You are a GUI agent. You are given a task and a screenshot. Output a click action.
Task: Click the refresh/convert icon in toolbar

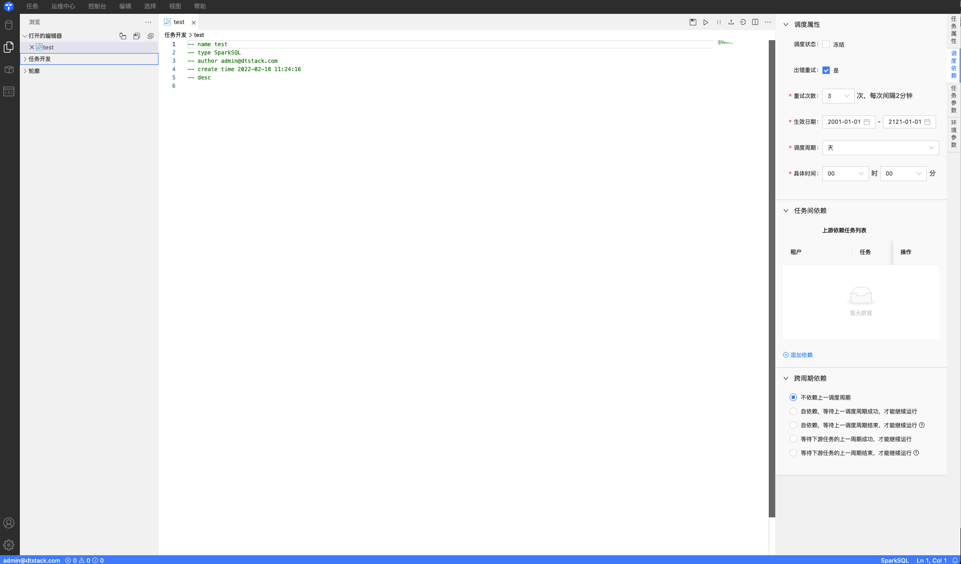743,22
